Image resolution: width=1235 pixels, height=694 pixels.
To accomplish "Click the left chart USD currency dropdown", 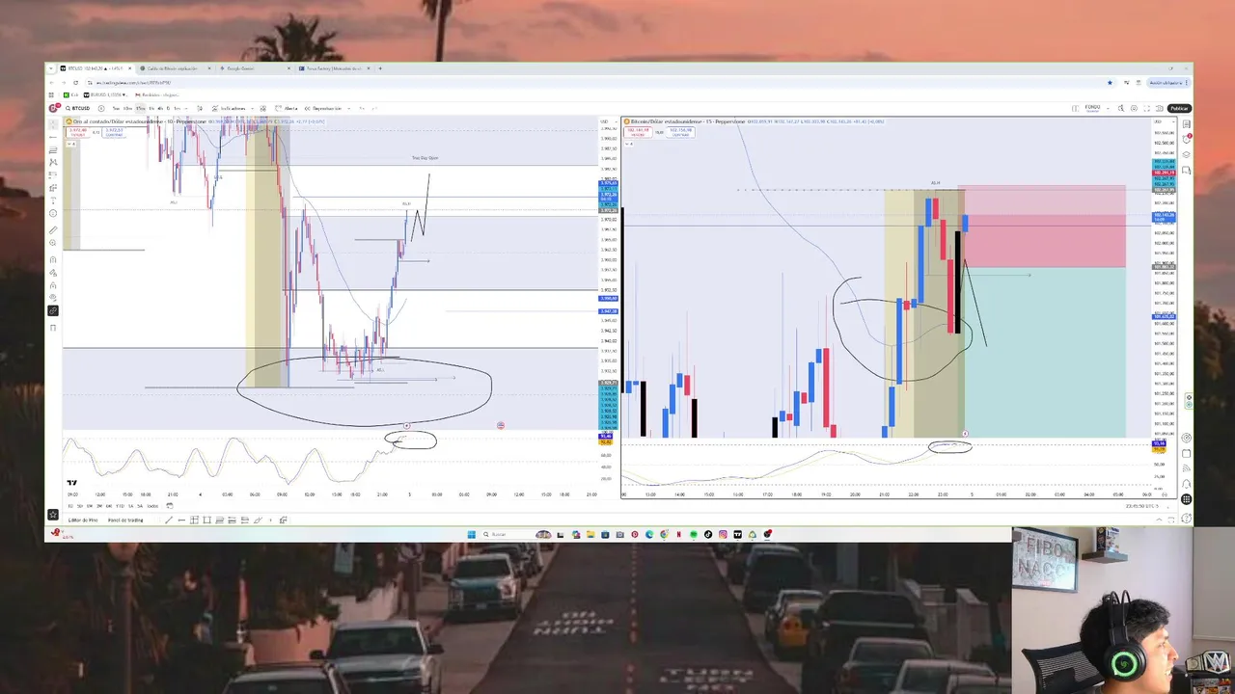I will pos(608,121).
